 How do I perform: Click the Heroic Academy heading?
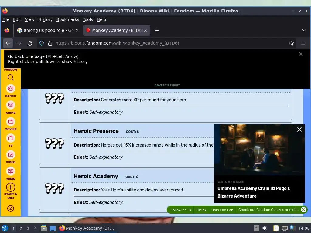[96, 176]
